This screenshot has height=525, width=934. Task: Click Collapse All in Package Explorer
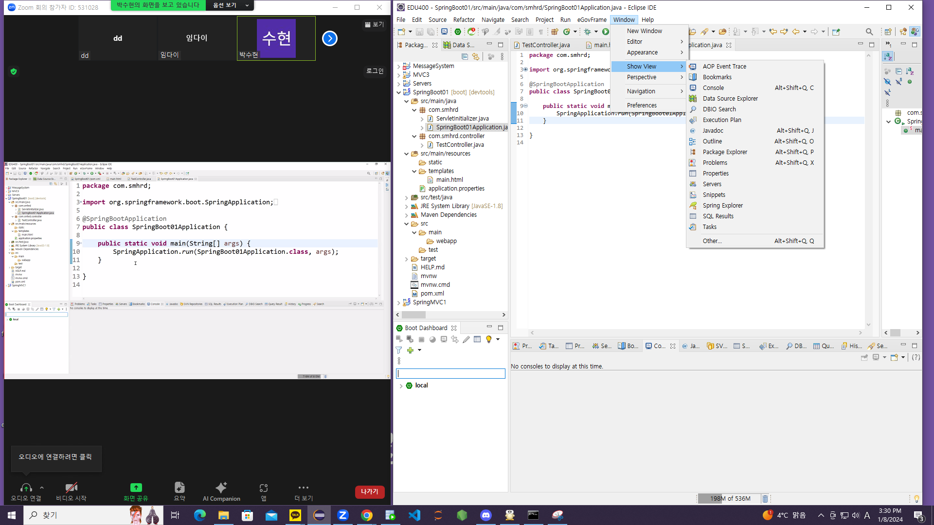pos(465,57)
